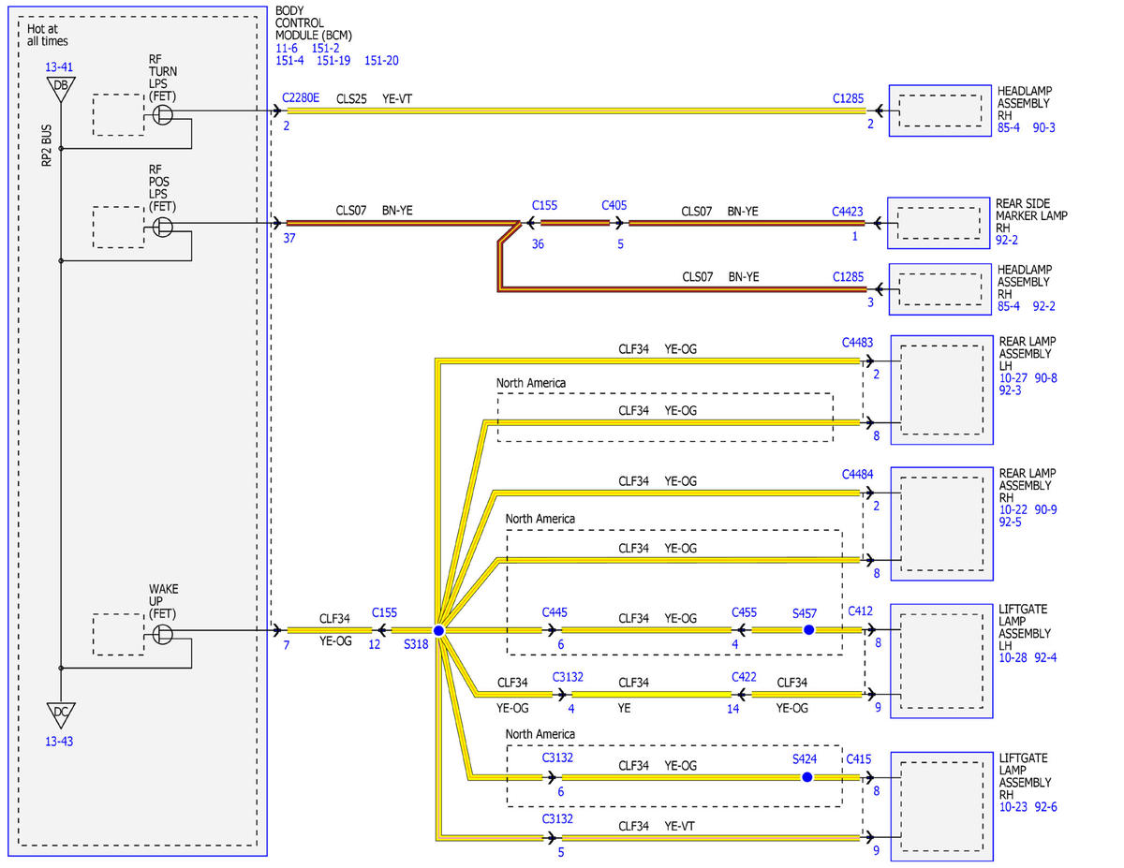Open page reference 13-43
The height and width of the screenshot is (868, 1124).
coord(58,741)
